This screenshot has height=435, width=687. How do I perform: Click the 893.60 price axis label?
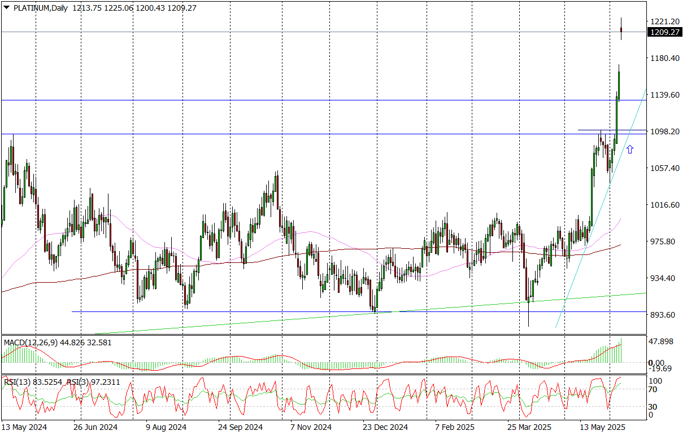(x=663, y=315)
